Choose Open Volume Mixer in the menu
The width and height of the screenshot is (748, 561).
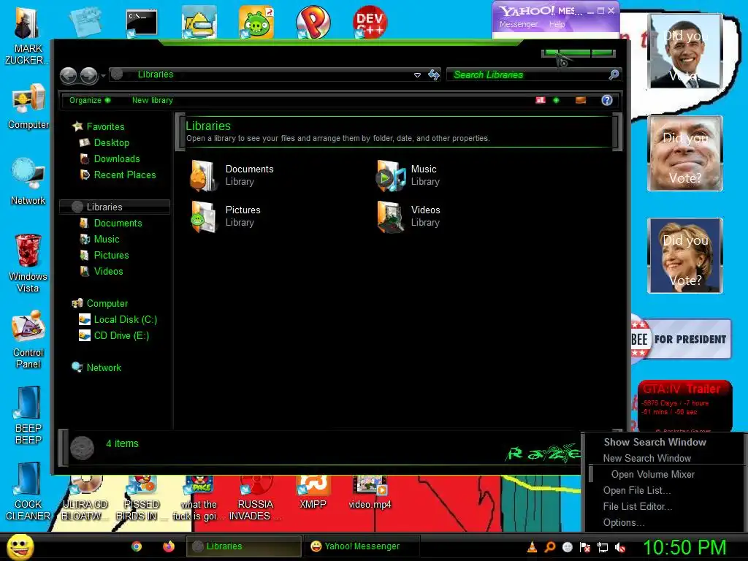click(652, 475)
